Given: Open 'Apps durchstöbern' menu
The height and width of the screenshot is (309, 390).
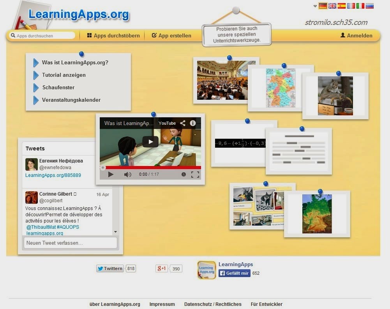Looking at the screenshot, I should click(x=113, y=35).
